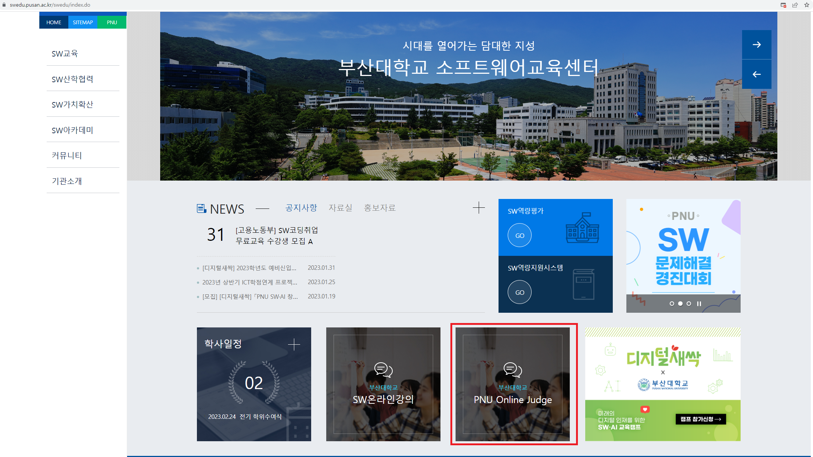This screenshot has height=457, width=813.
Task: Click the GO button under SW역량지원시스템
Action: click(519, 292)
